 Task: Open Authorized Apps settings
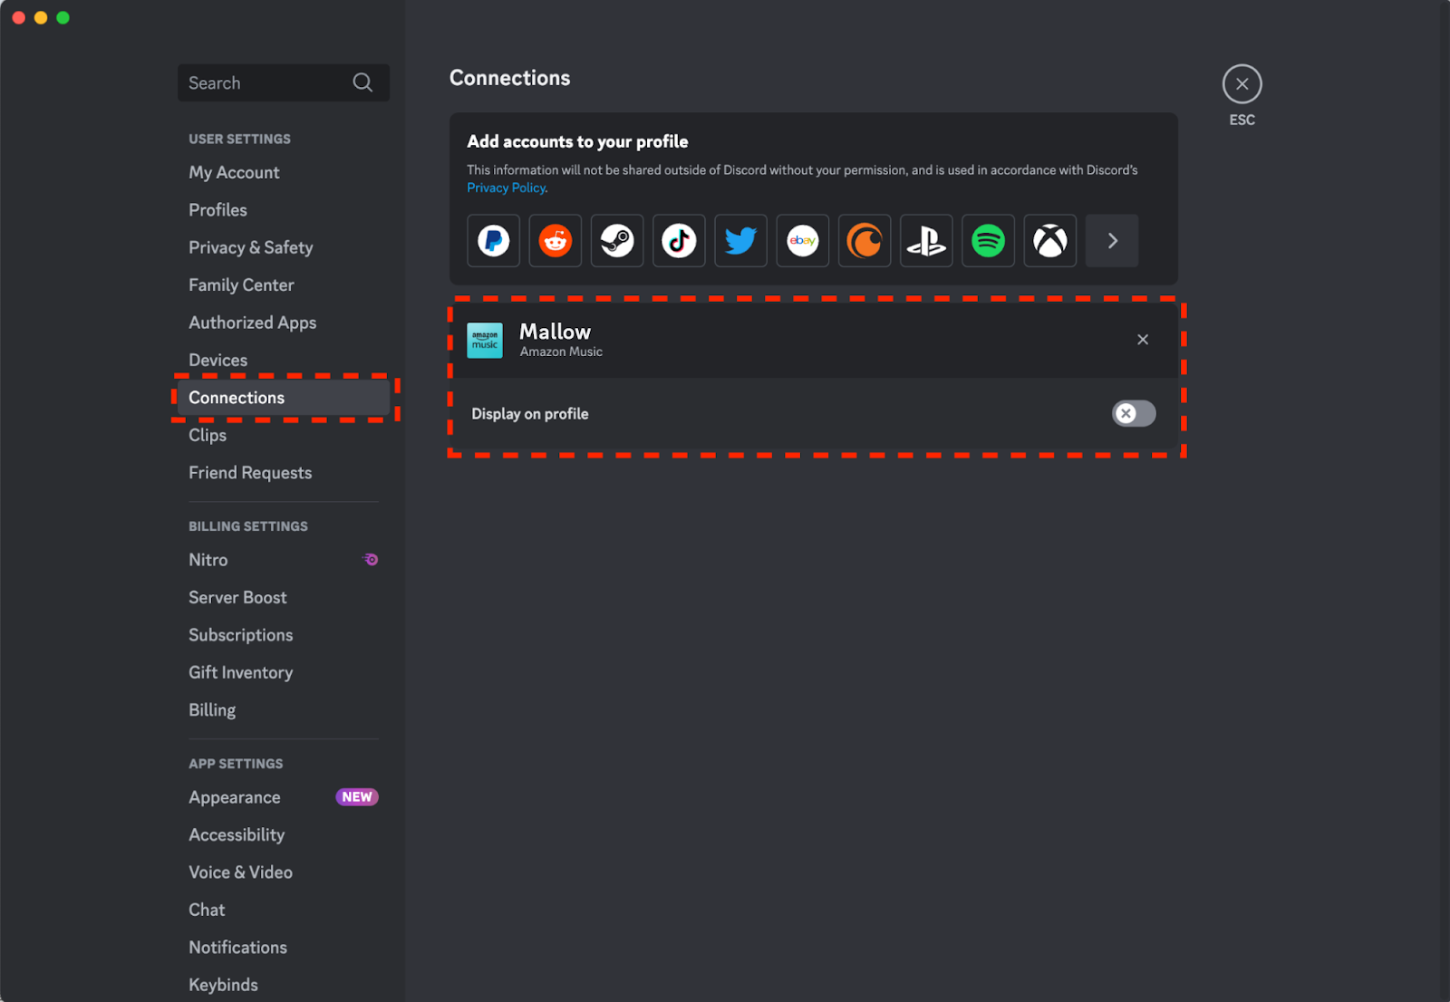point(284,323)
